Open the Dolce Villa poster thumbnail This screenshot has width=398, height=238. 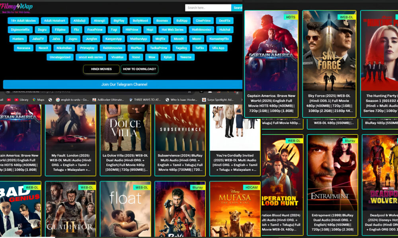[x=125, y=127]
